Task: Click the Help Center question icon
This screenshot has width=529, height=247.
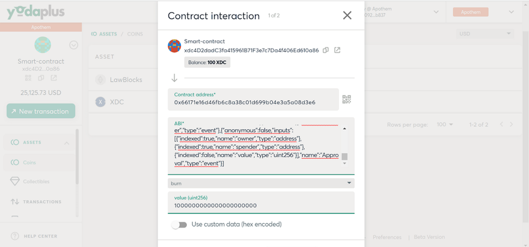Action: (x=14, y=236)
